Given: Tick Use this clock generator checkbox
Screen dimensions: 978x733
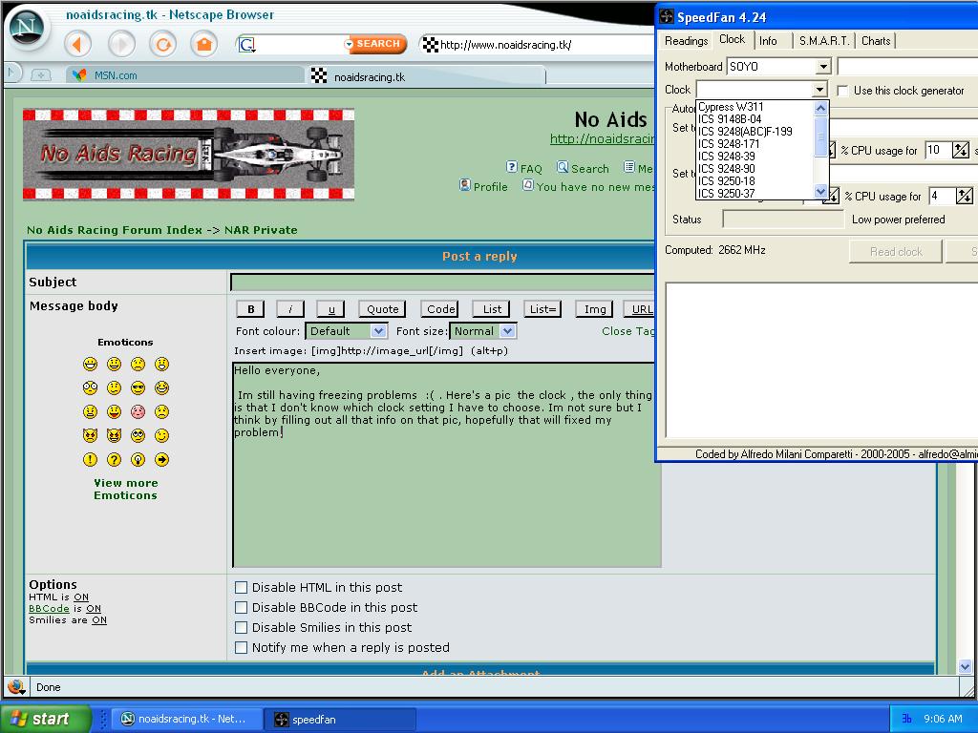Looking at the screenshot, I should (842, 91).
